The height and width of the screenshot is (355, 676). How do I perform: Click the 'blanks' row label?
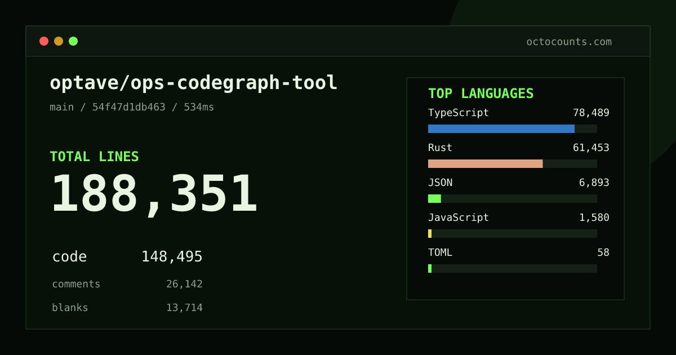coord(70,308)
